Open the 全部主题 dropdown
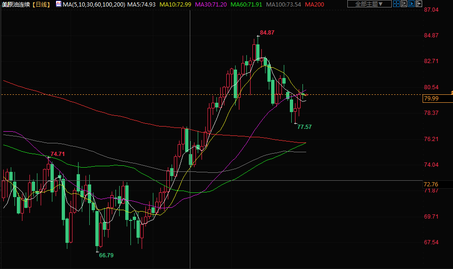 coord(369,4)
